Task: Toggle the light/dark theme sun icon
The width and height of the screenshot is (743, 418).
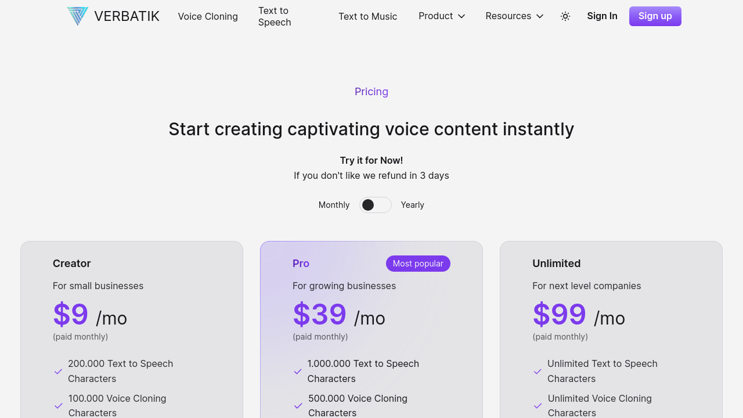Action: pyautogui.click(x=565, y=16)
